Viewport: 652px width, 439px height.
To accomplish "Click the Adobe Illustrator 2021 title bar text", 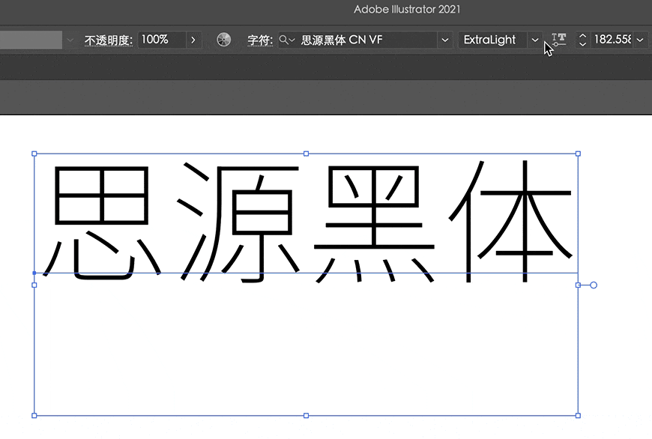I will click(x=407, y=10).
